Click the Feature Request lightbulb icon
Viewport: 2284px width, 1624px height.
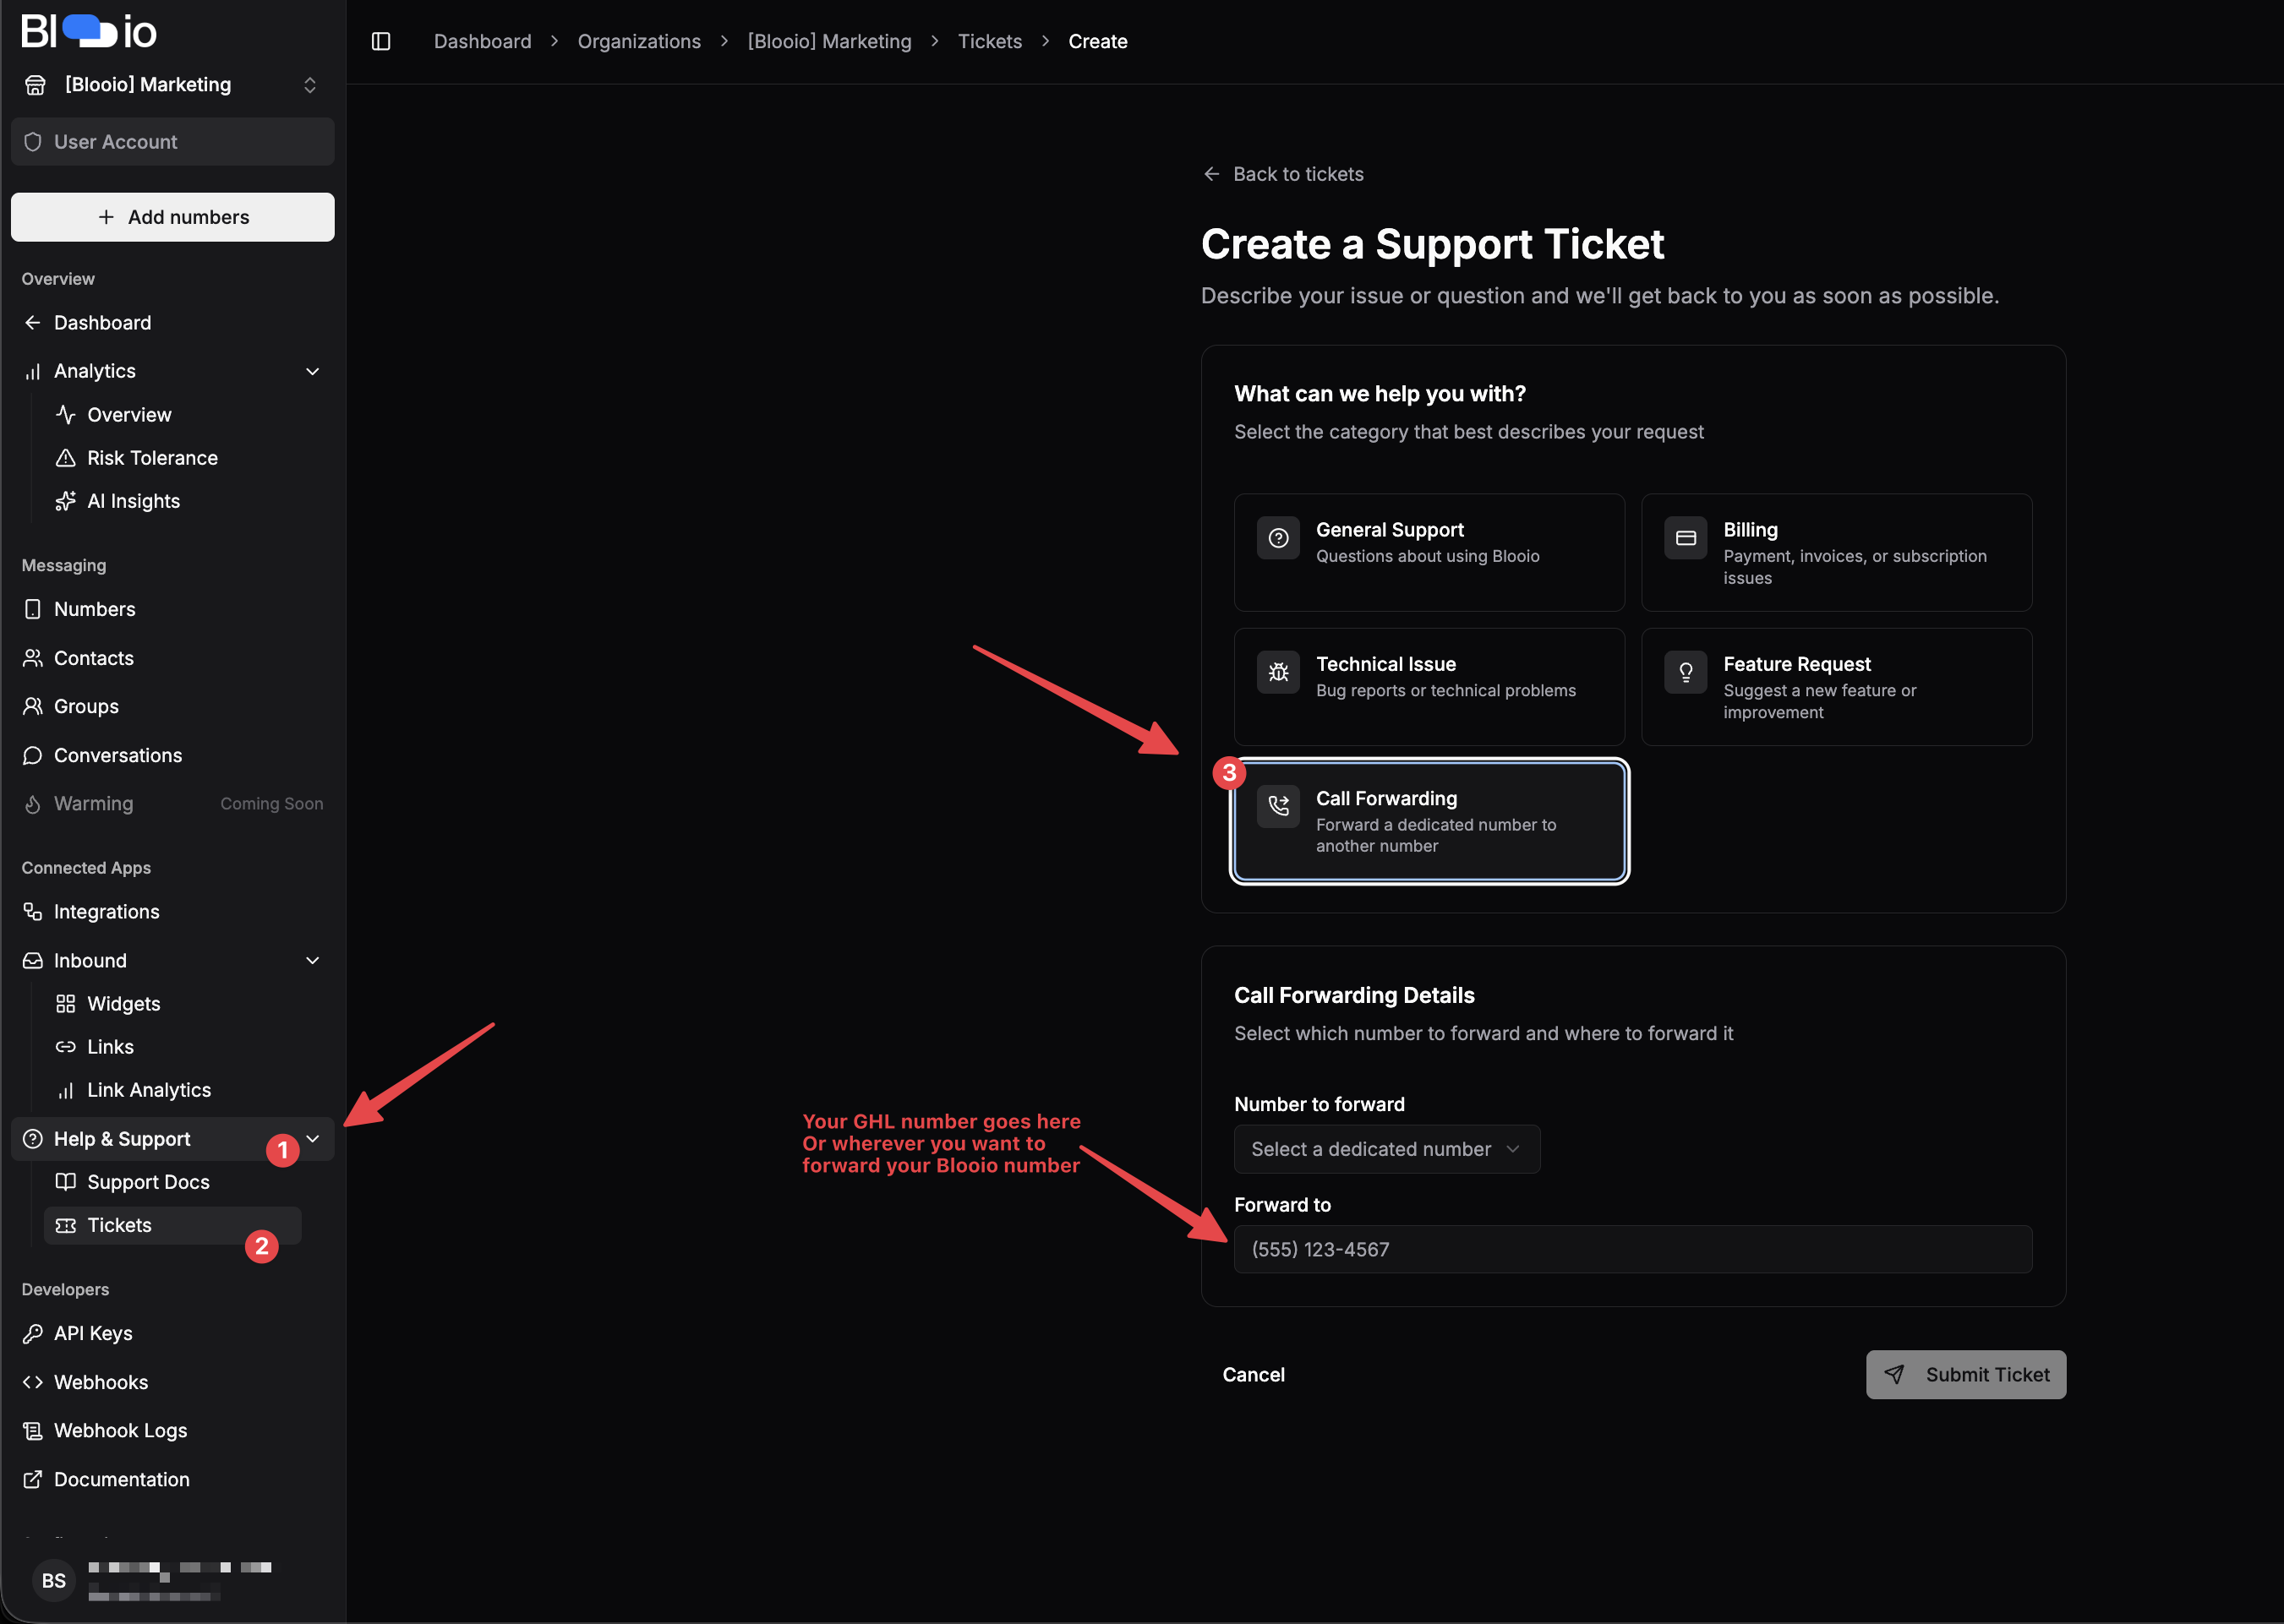pos(1686,672)
